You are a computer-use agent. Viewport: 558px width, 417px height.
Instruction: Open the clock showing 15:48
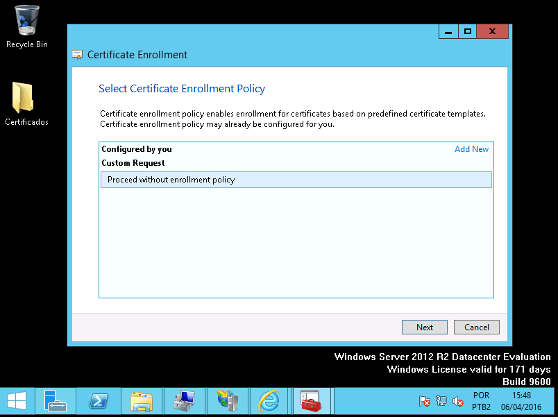[521, 401]
